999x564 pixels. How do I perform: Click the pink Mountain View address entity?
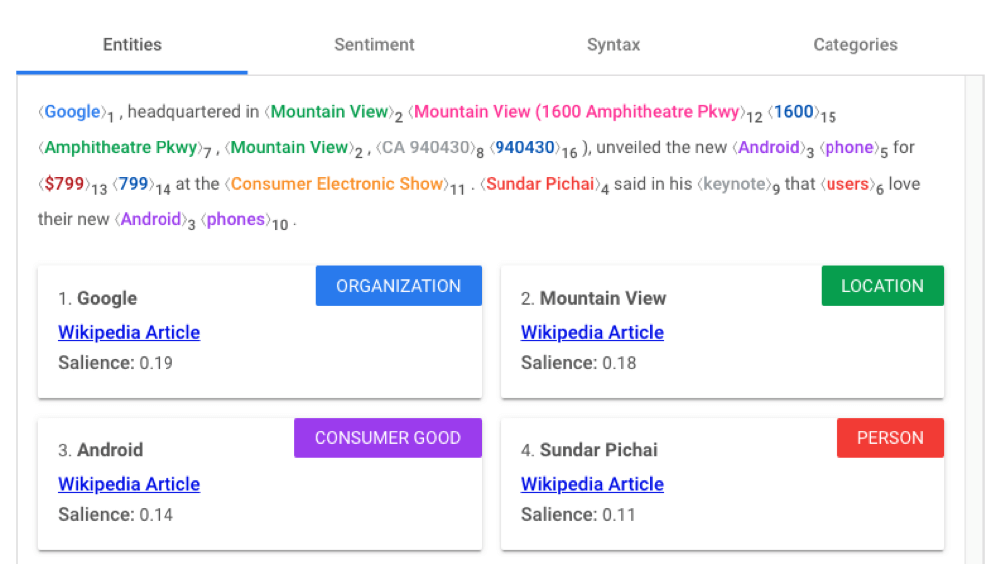tap(578, 112)
